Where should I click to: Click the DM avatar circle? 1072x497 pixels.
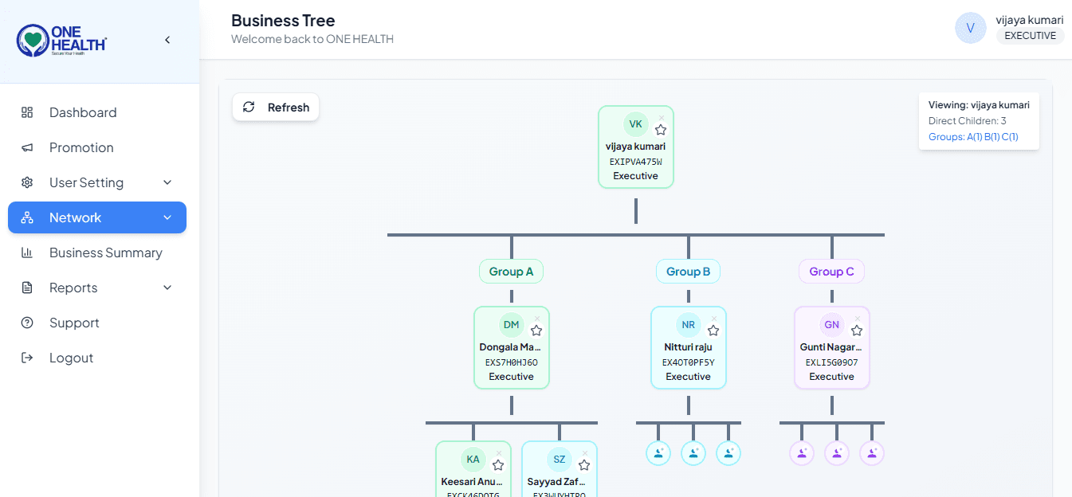[511, 325]
